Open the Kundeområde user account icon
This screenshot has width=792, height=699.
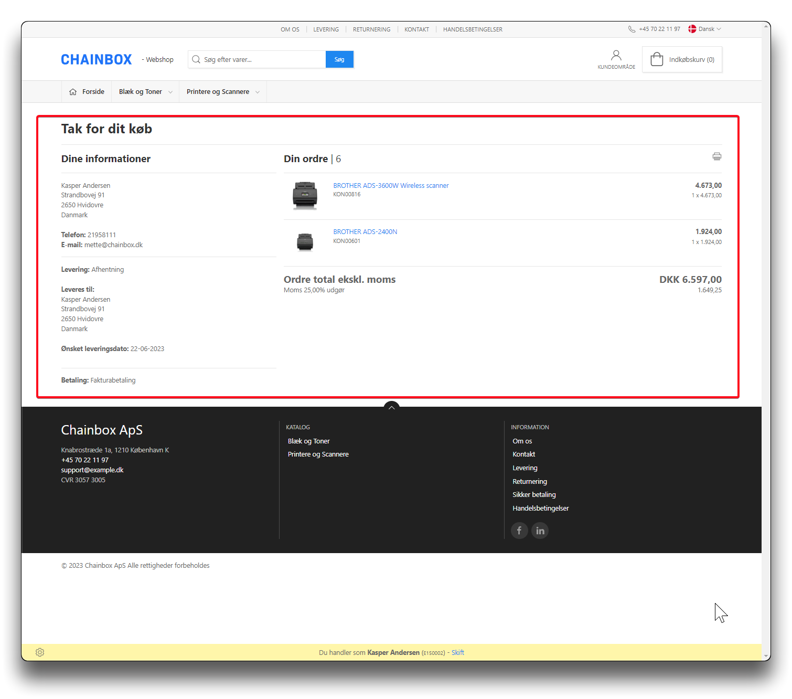pyautogui.click(x=616, y=56)
